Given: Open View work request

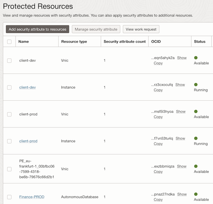Looking at the screenshot, I should coord(141,29).
